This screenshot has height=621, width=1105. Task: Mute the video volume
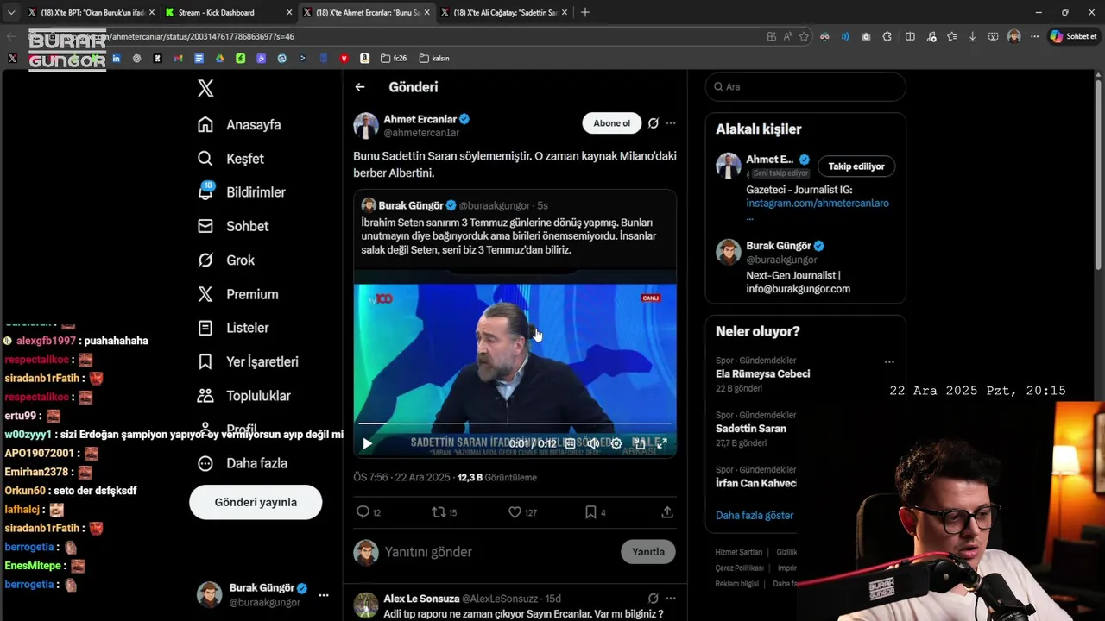tap(593, 443)
